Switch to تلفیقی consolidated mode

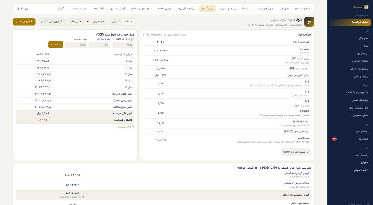coord(116,22)
